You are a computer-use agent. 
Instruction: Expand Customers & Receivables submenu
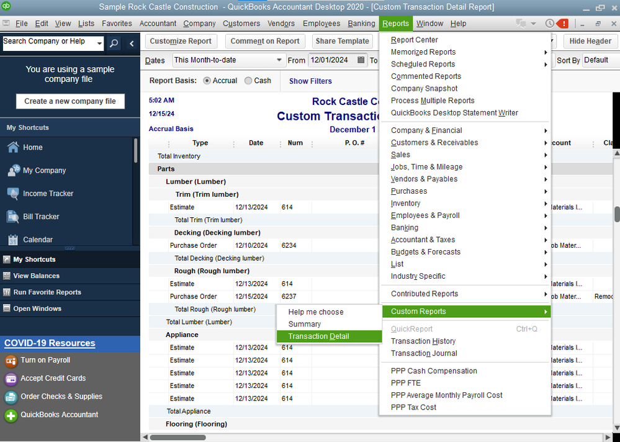[546, 143]
